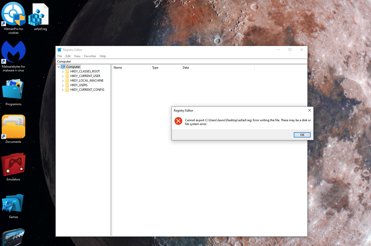Expand the HKEY_USERS key

click(x=63, y=85)
